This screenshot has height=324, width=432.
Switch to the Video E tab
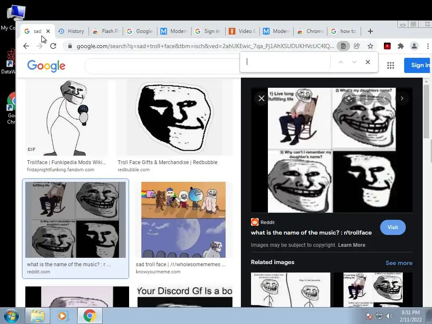[243, 31]
